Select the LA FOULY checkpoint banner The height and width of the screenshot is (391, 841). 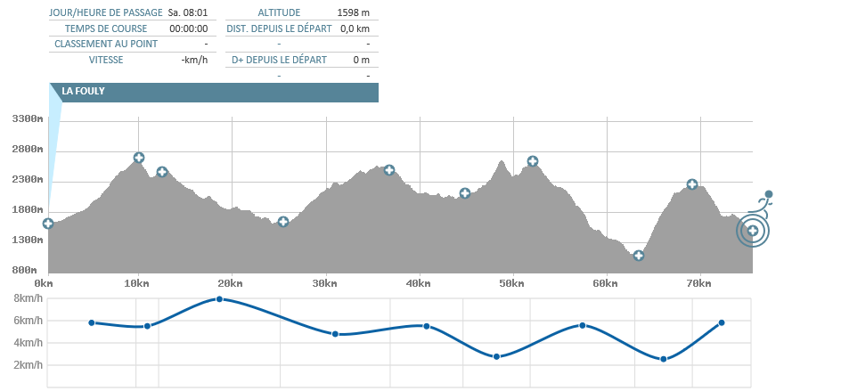point(214,92)
